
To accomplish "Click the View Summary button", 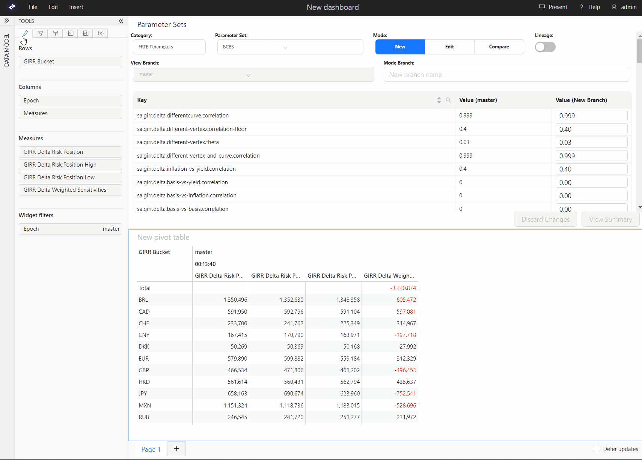I will (610, 219).
